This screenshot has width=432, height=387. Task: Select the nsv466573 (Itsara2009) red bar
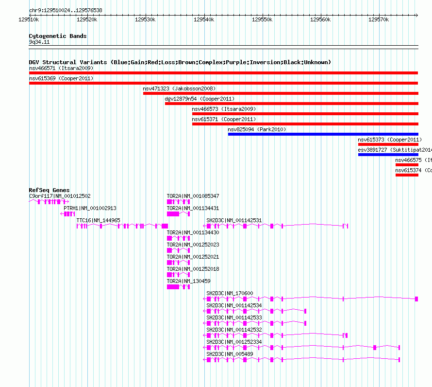[x=305, y=114]
